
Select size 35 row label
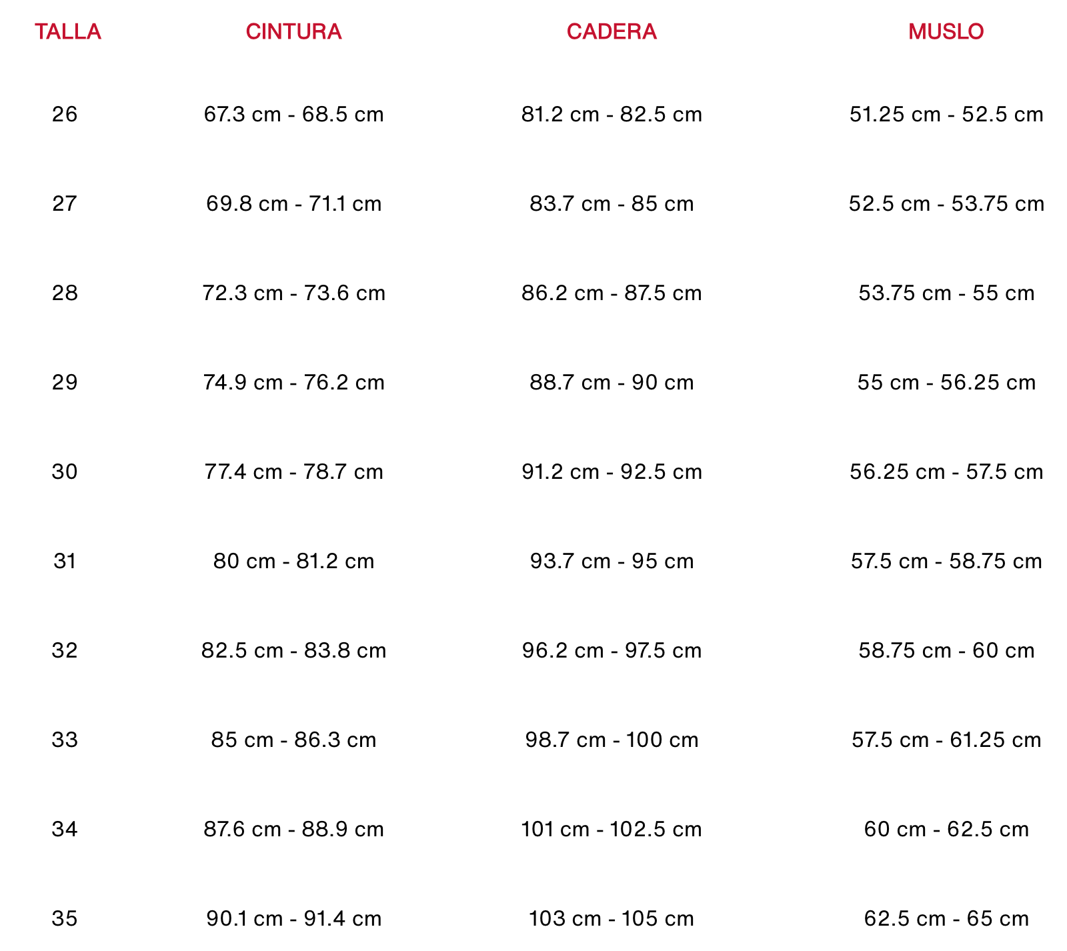[x=65, y=918]
